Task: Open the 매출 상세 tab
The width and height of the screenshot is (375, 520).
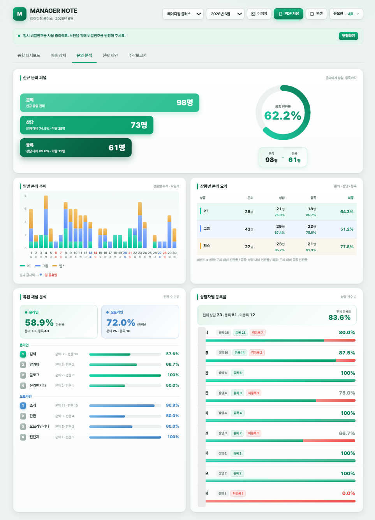Action: pos(58,55)
